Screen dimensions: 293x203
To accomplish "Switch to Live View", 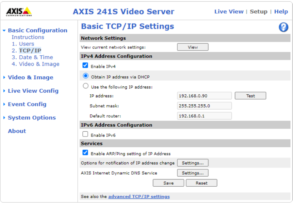I will point(229,11).
